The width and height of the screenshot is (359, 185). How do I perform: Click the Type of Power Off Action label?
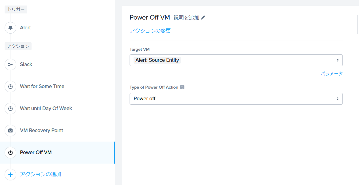[154, 87]
